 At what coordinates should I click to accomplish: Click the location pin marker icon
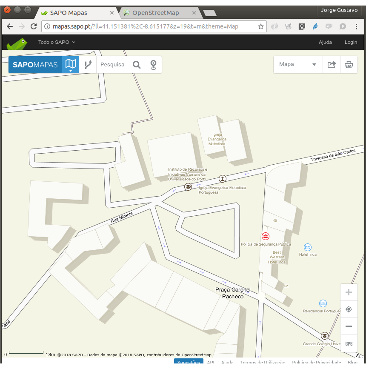click(153, 65)
